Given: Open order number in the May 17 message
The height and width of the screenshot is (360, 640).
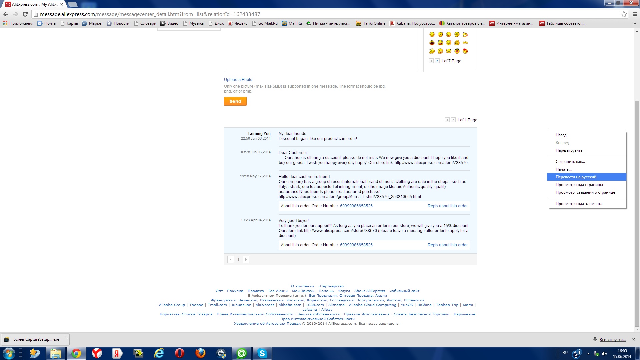Looking at the screenshot, I should point(356,206).
